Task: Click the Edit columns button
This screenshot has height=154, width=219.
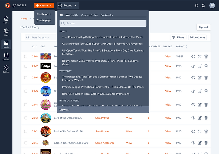Action: pyautogui.click(x=197, y=37)
